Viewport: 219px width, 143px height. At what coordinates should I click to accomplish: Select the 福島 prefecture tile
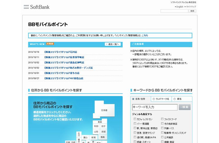[103, 137]
